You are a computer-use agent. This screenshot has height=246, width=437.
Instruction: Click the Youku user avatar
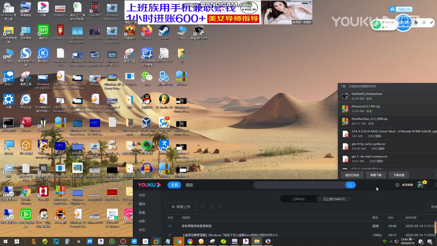point(421,184)
